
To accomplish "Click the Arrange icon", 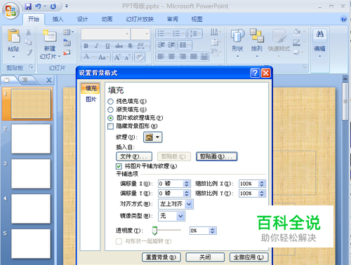I will click(x=257, y=36).
